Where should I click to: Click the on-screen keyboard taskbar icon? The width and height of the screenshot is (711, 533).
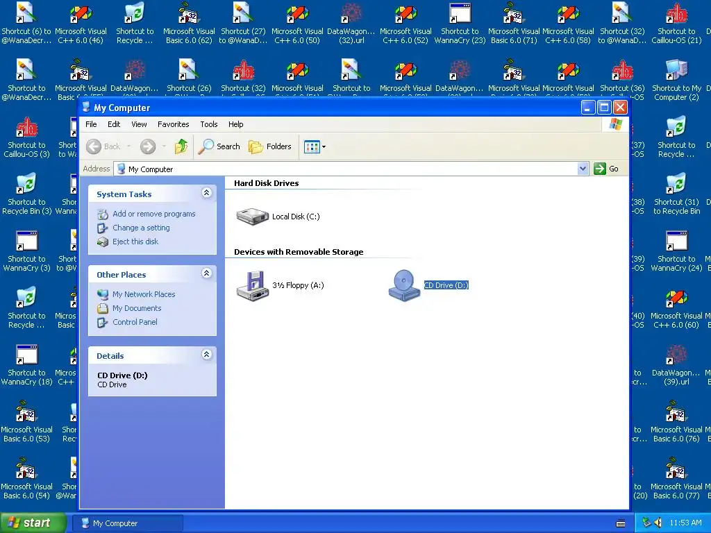[x=621, y=523]
